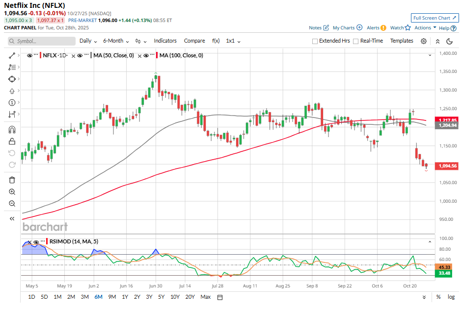Enable the Real-Time checkbox
Image resolution: width=462 pixels, height=309 pixels.
click(x=356, y=41)
